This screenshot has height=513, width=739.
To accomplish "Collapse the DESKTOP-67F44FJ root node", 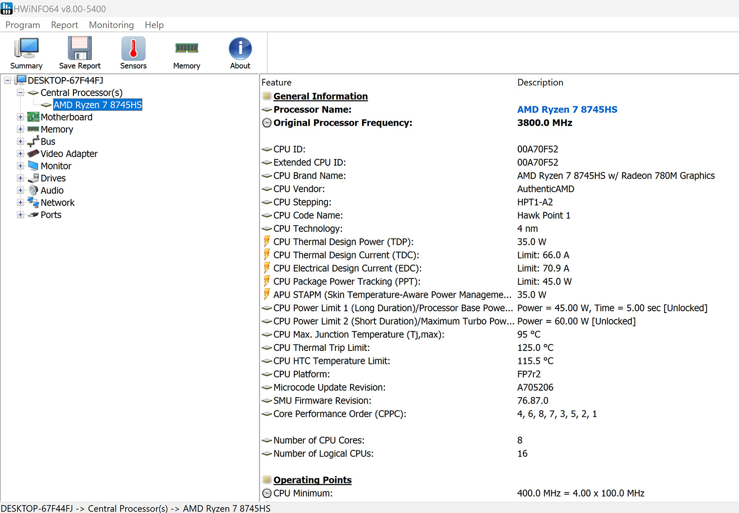I will click(x=8, y=80).
